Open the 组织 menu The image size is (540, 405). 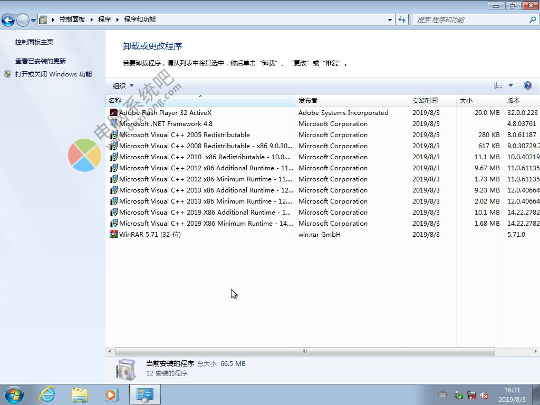[x=123, y=85]
